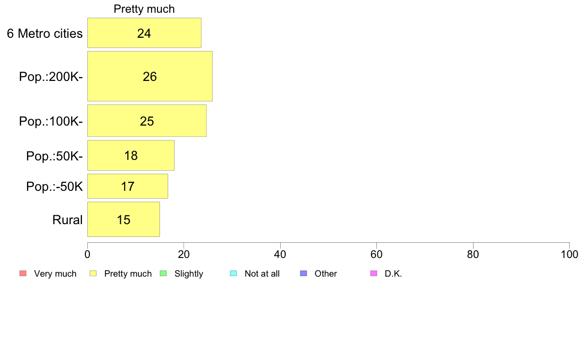Image resolution: width=583 pixels, height=361 pixels.
Task: Click the 40 axis tick label
Action: [280, 254]
